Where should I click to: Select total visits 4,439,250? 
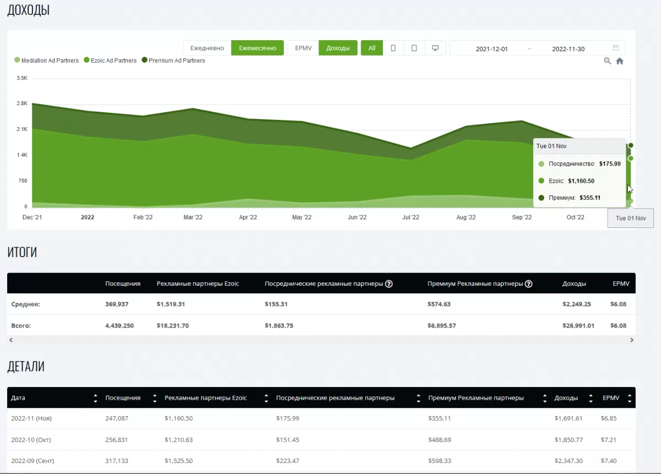pos(120,326)
